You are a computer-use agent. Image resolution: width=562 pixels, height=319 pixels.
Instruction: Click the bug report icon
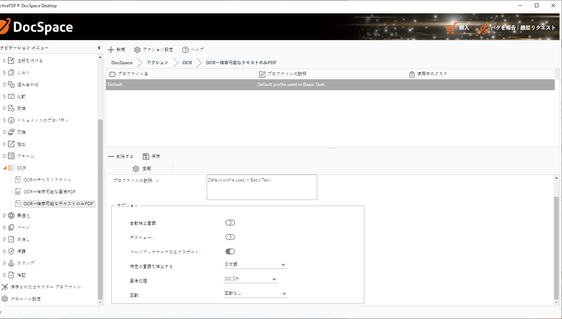click(x=483, y=29)
